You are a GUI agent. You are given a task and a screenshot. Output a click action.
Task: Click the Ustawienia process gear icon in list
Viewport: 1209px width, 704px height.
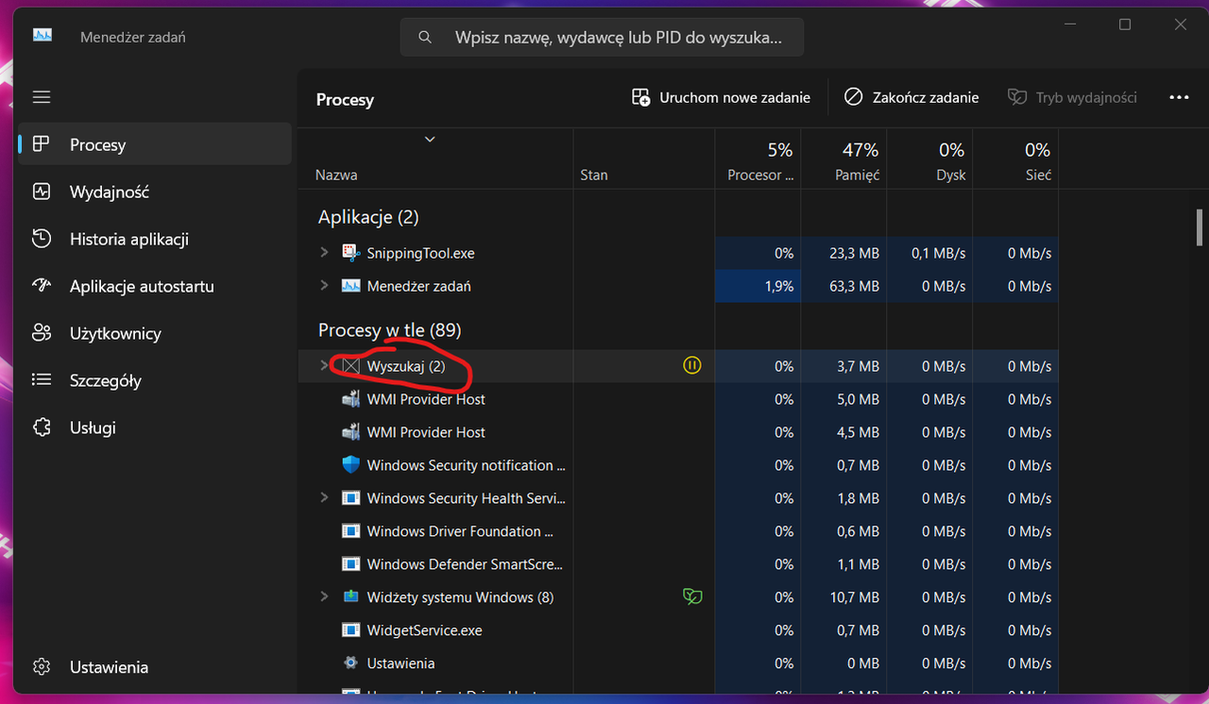tap(351, 663)
